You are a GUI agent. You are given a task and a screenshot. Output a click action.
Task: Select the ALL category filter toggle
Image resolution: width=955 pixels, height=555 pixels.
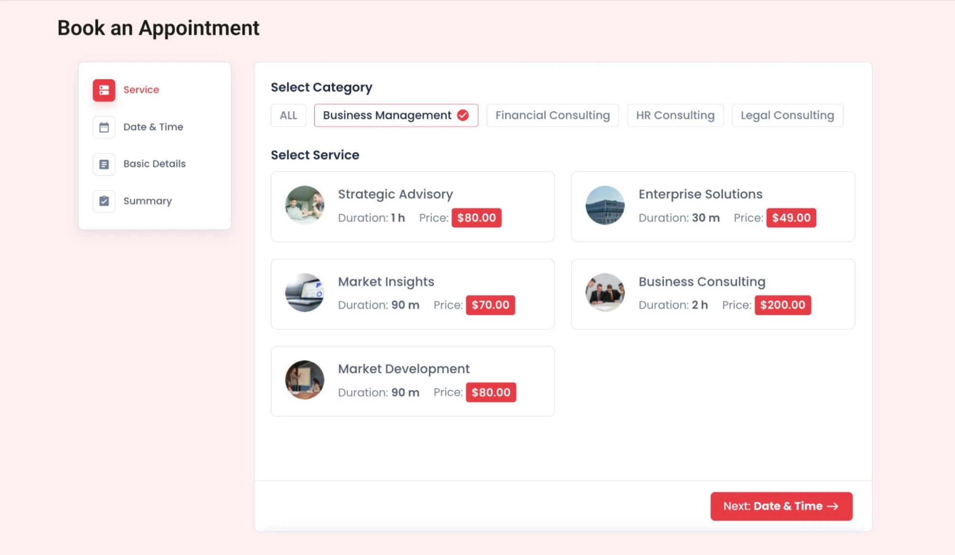[x=288, y=115]
